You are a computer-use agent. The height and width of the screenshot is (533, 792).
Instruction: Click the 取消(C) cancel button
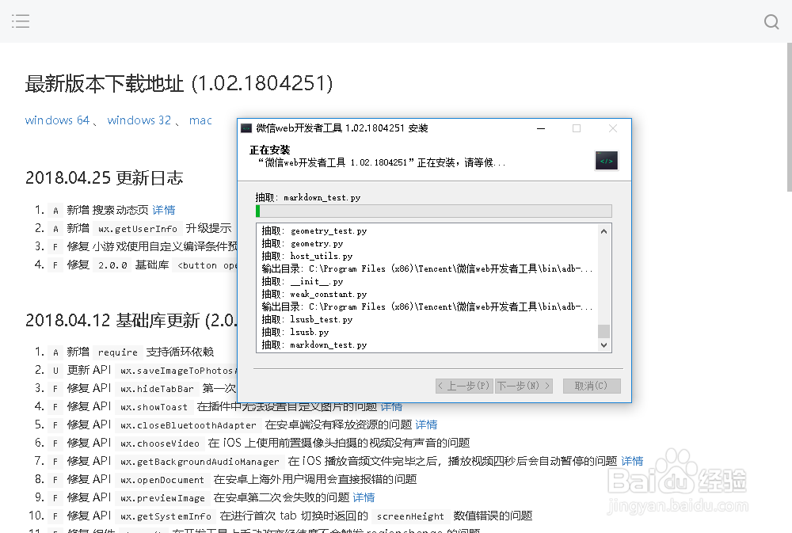point(591,386)
